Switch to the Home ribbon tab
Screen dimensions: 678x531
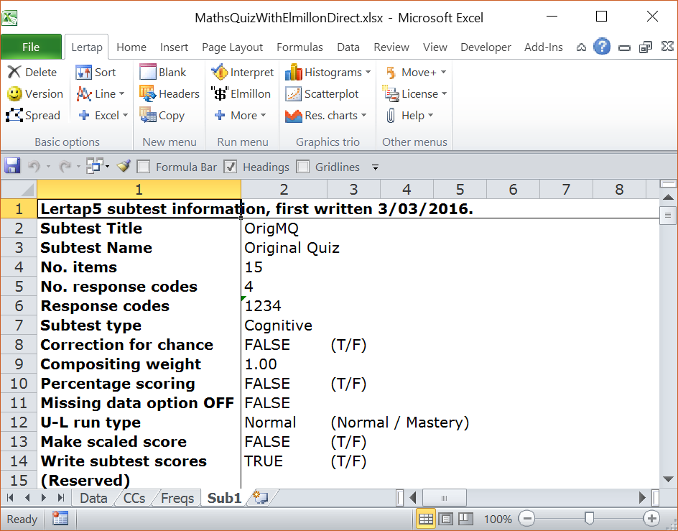point(131,47)
